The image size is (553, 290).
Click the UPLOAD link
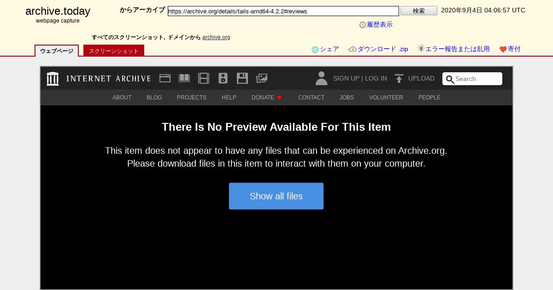[421, 78]
